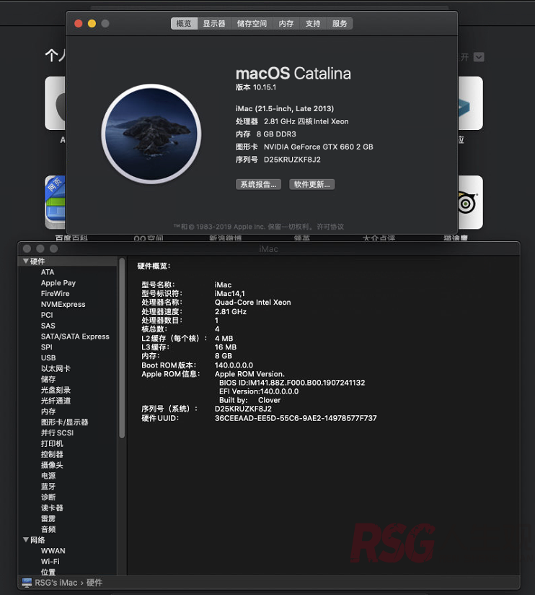Open the 储存空间 tab
The image size is (535, 595).
tap(252, 24)
